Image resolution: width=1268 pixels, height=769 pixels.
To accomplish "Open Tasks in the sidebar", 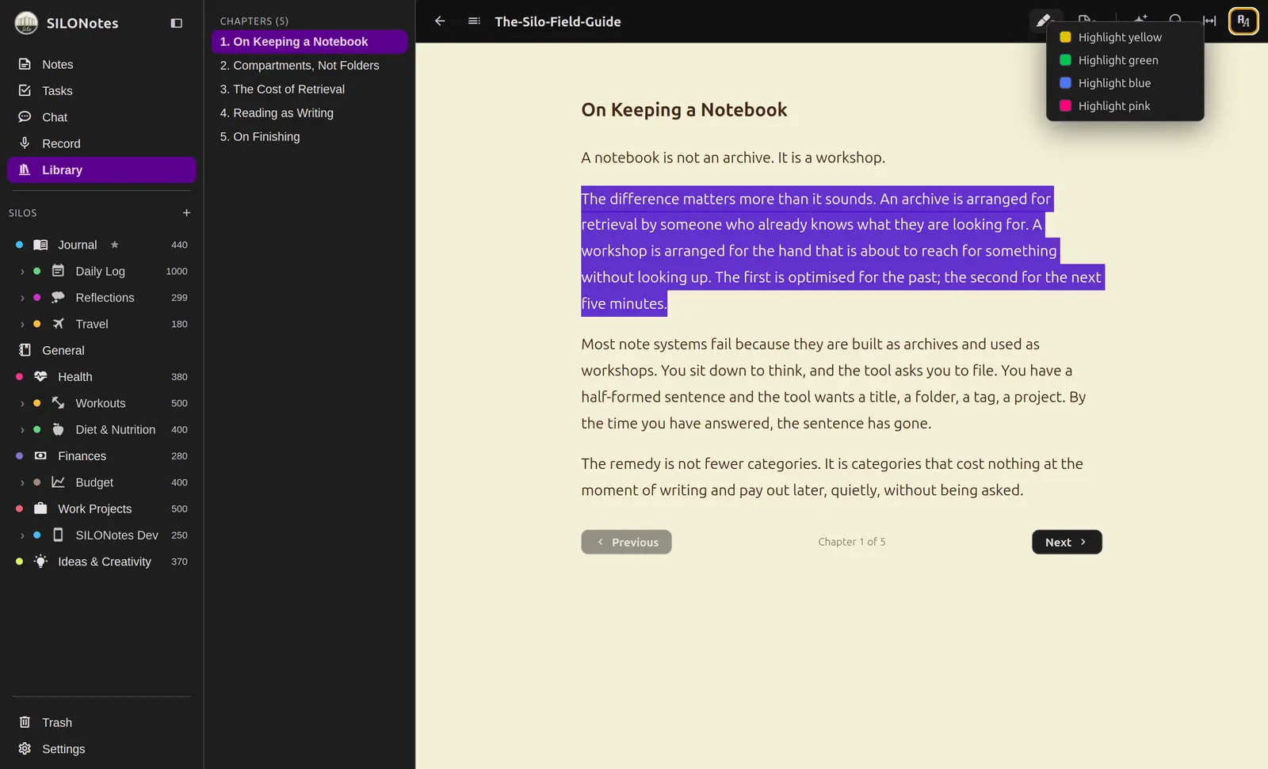I will pos(101,91).
